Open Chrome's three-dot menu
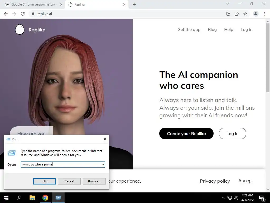The width and height of the screenshot is (270, 203). coord(264,14)
